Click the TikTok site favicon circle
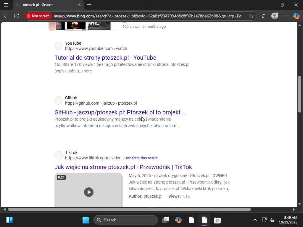This screenshot has width=303, height=227. pyautogui.click(x=59, y=155)
